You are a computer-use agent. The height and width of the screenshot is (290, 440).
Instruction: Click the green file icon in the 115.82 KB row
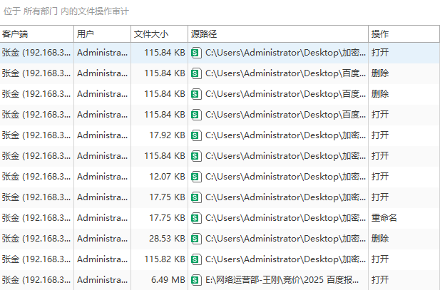[196, 259]
